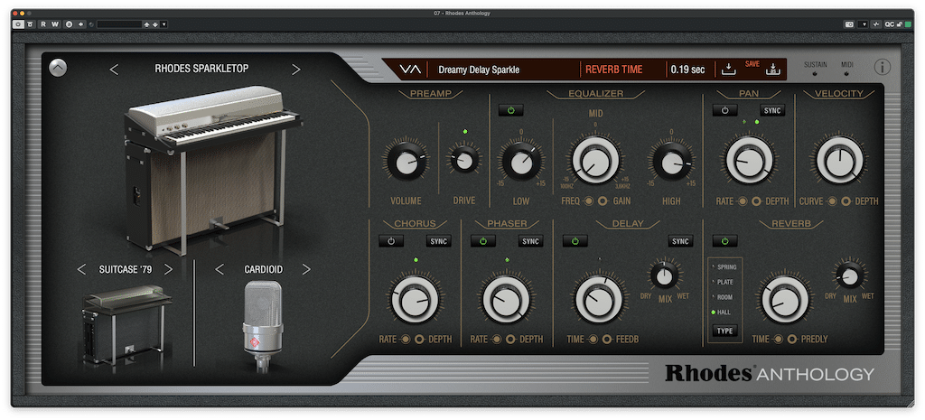Enable Pan SYNC

772,110
